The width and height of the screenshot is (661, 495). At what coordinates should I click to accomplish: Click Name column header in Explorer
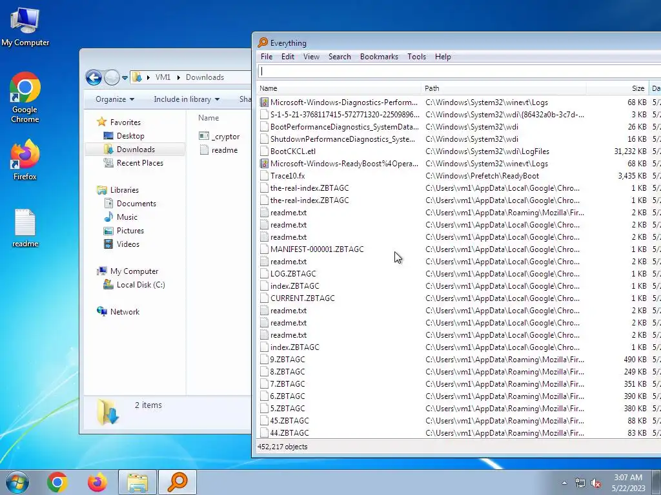208,118
